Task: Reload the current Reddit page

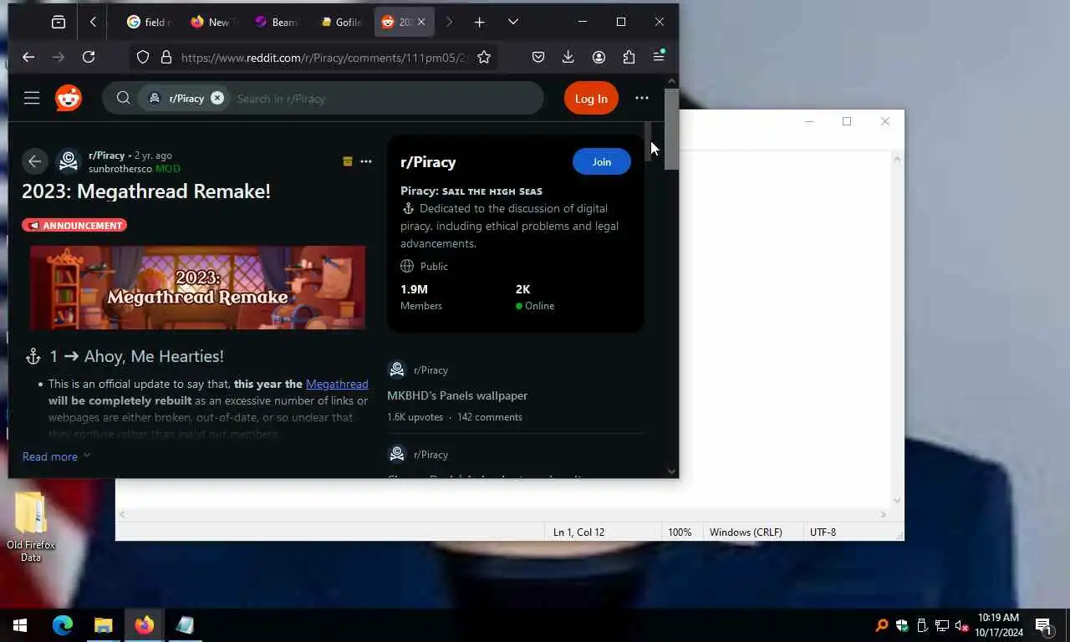Action: [x=89, y=57]
